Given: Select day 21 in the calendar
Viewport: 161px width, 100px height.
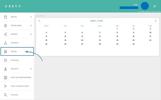Looking at the screenshot, I should (100, 40).
